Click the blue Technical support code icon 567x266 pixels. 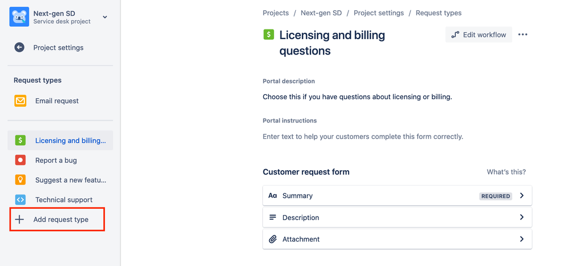(20, 200)
